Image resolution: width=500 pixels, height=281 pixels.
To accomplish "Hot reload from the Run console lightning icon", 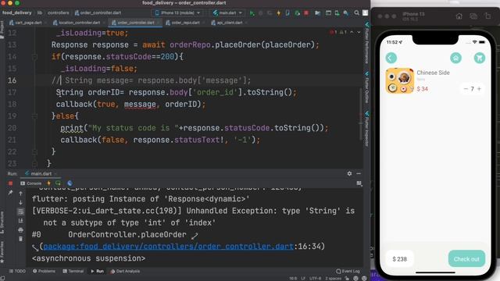I will coord(48,183).
